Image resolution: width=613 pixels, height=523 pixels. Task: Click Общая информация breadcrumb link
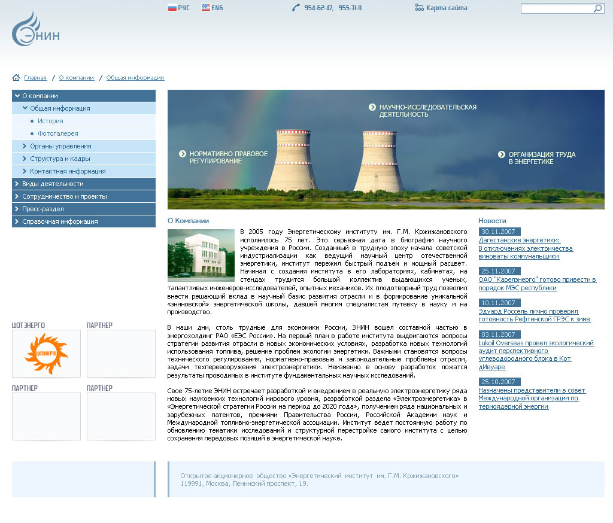pos(135,78)
